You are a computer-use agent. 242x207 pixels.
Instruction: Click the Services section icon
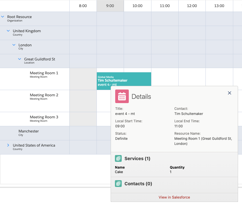click(118, 158)
